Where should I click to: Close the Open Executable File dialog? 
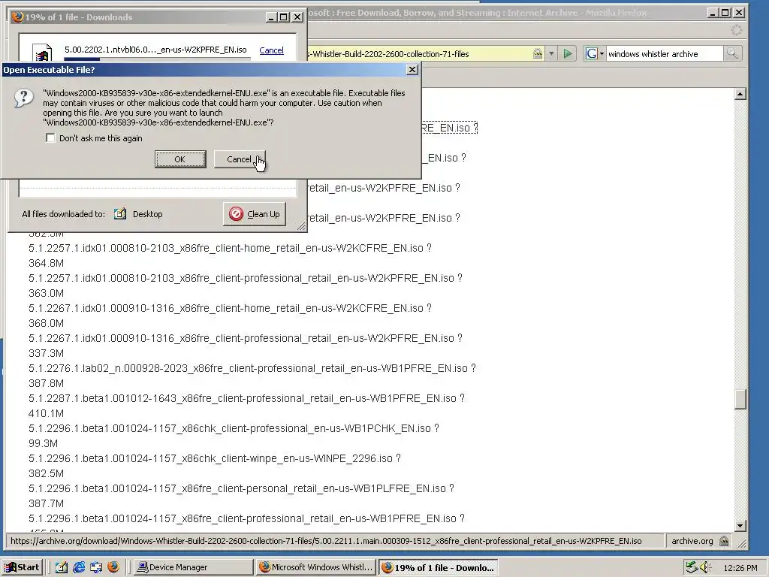(412, 70)
